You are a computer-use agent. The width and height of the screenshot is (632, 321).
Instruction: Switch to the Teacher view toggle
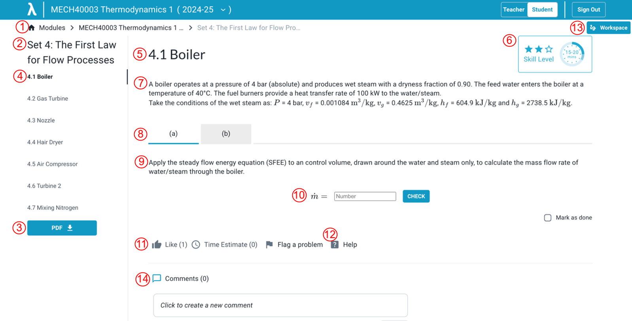point(514,9)
